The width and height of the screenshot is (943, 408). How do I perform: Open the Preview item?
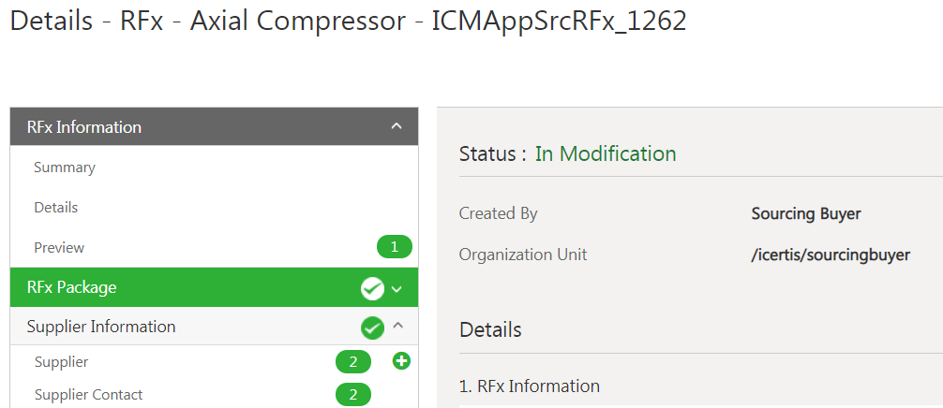[59, 248]
